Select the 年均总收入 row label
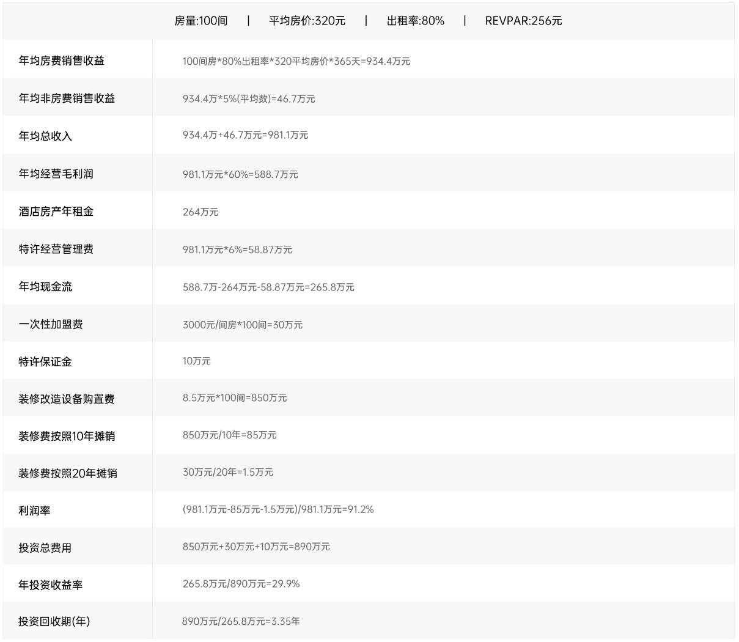The width and height of the screenshot is (739, 642). tap(45, 136)
